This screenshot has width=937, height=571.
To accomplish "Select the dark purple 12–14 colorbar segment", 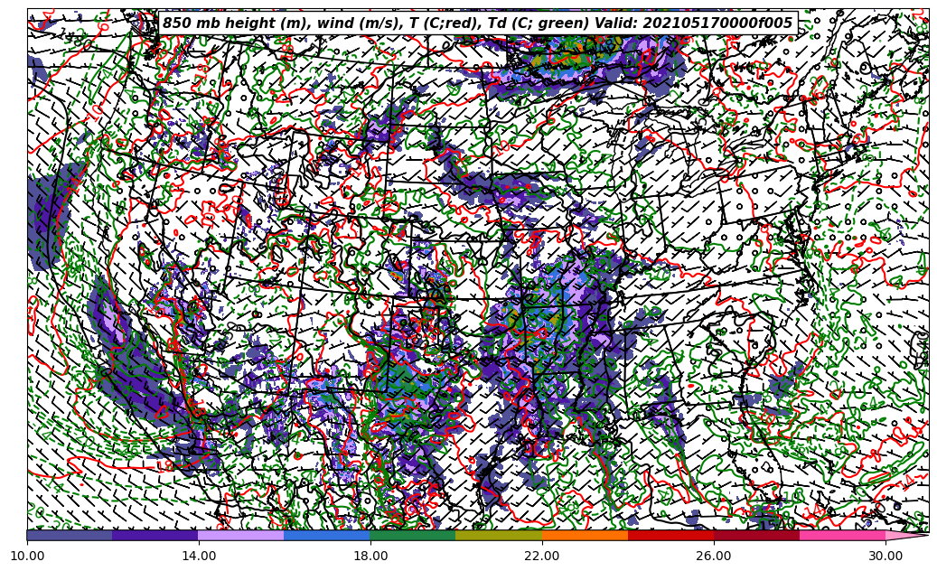I will tap(155, 535).
